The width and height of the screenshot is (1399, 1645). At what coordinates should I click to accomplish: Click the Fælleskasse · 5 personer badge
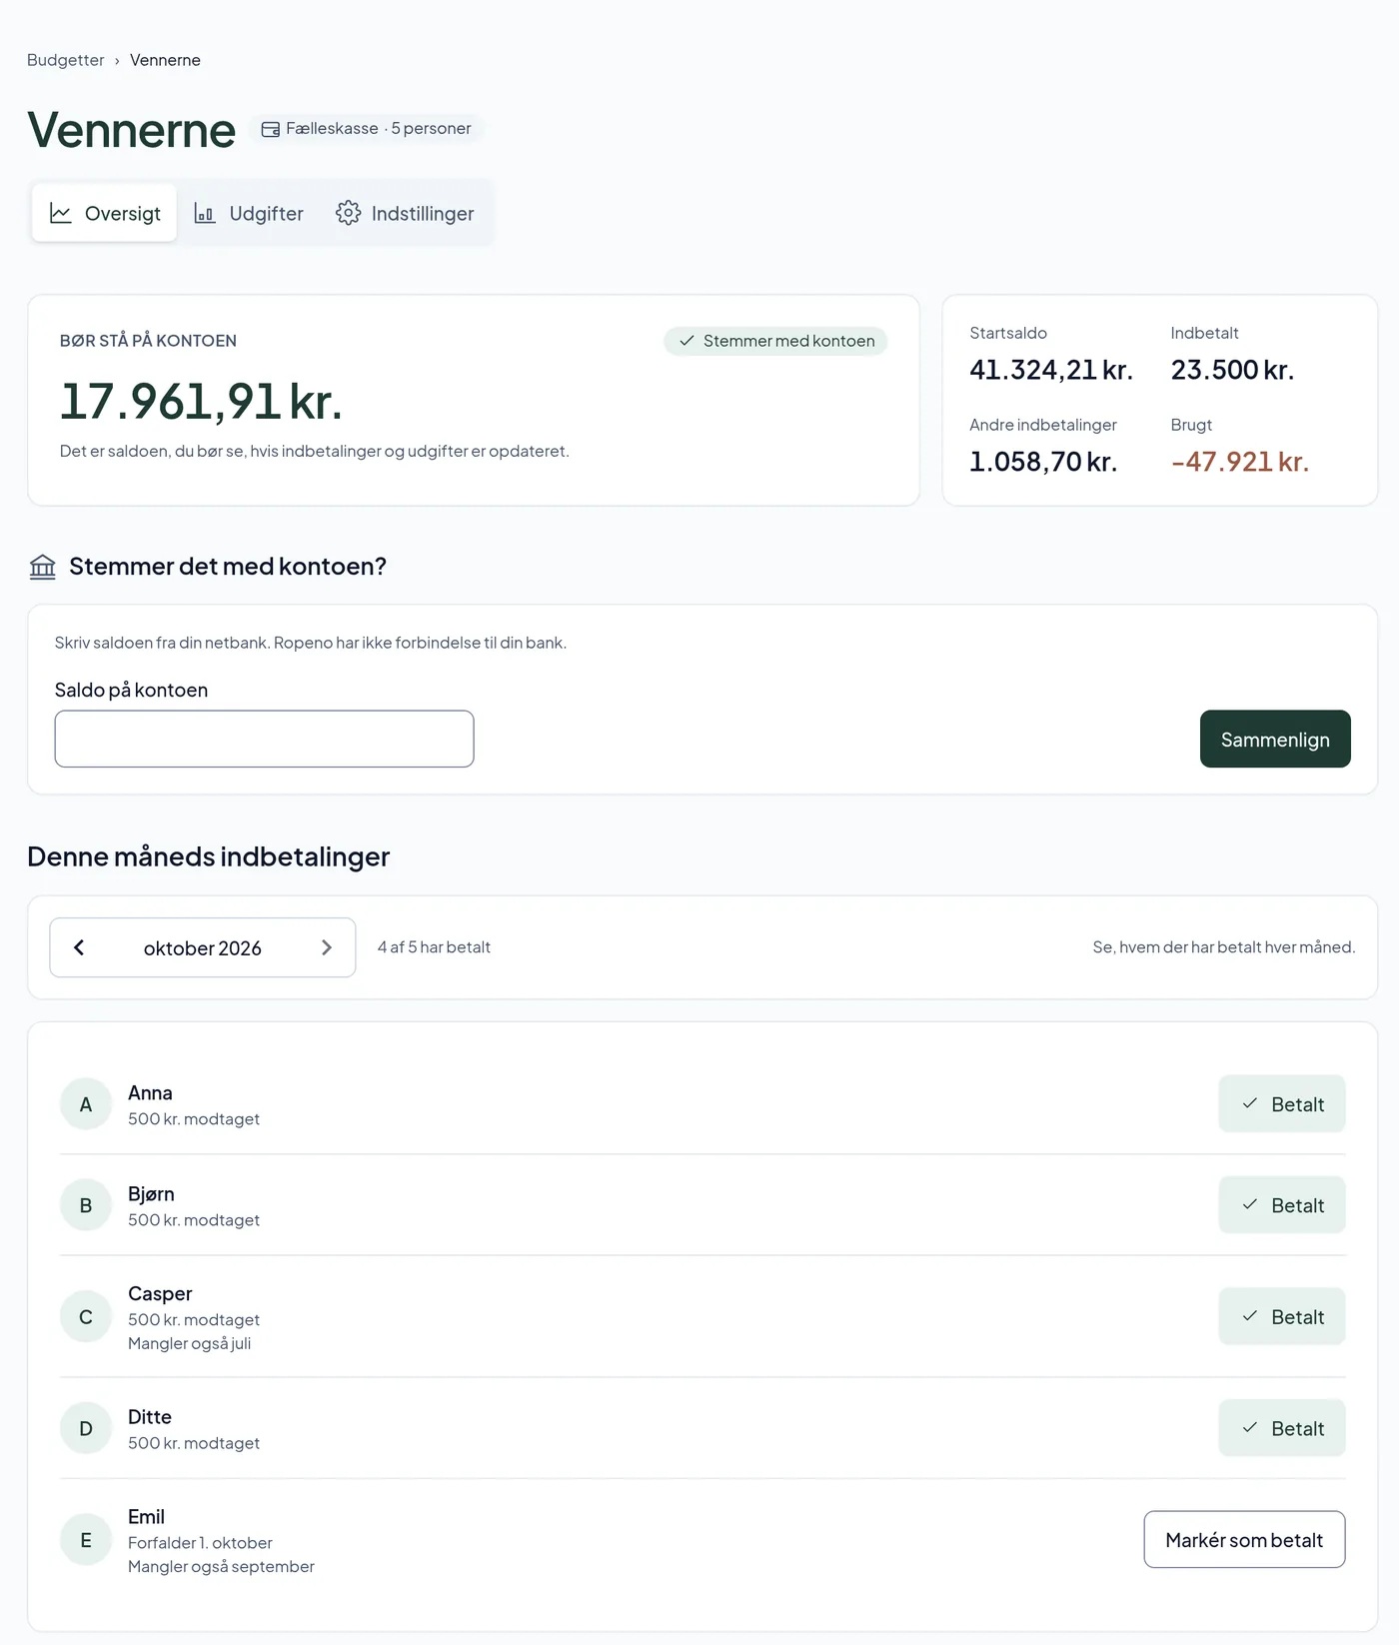pos(366,129)
